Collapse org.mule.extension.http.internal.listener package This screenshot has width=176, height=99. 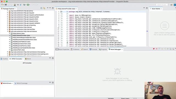(8, 31)
